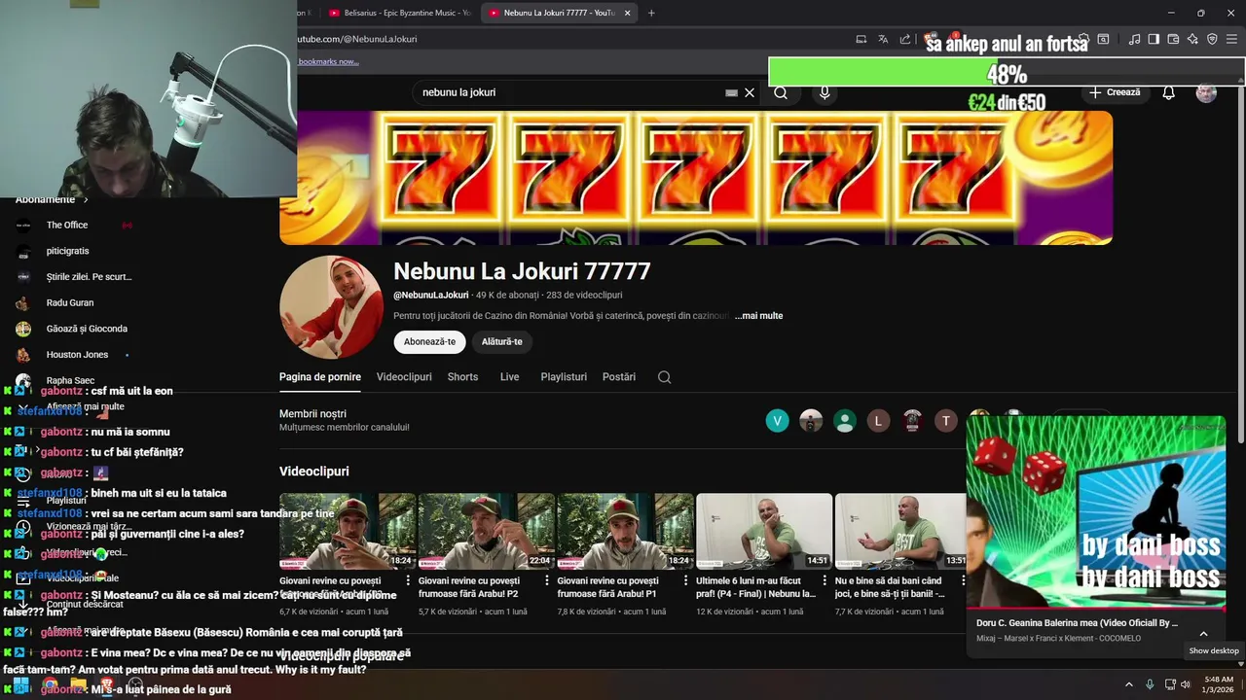Open options for 'frumoase fără Arabu! P2' video

(x=546, y=580)
